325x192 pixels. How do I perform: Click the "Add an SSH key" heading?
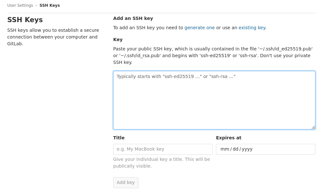coord(133,18)
